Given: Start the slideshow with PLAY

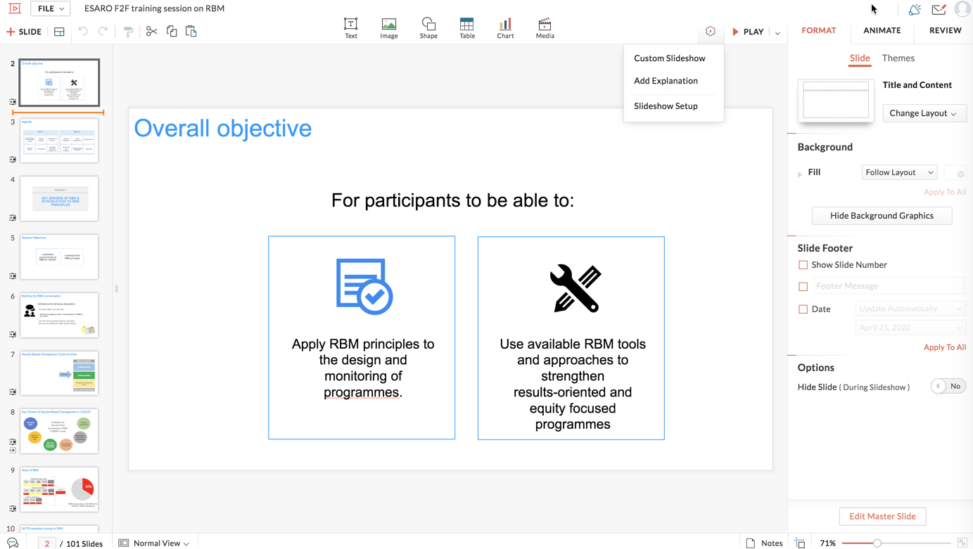Looking at the screenshot, I should pos(748,32).
